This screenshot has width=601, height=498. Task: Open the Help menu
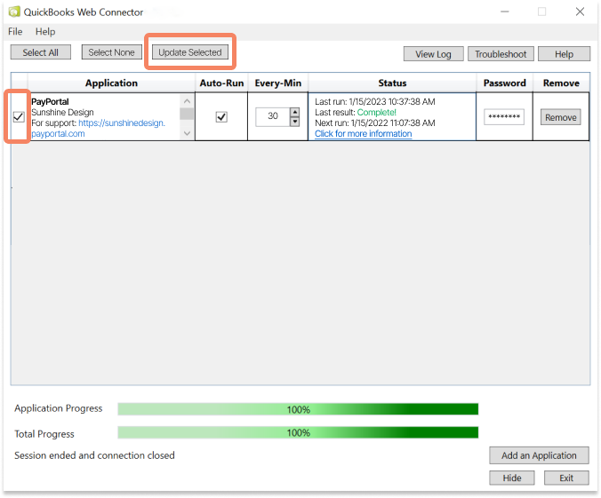pyautogui.click(x=45, y=31)
